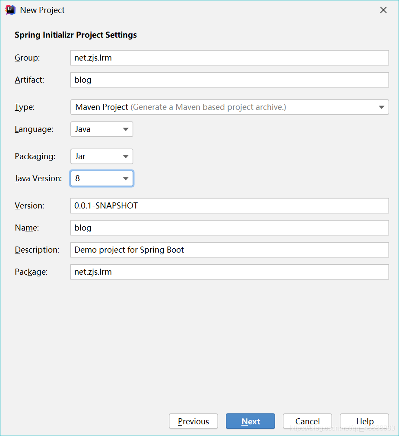Image resolution: width=399 pixels, height=436 pixels.
Task: Click Spring Initializr Project Settings heading
Action: tap(76, 35)
